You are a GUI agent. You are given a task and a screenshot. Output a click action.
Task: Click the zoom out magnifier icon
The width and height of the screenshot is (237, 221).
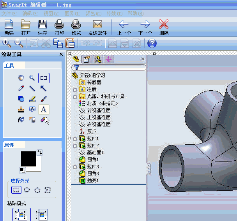tap(19, 44)
